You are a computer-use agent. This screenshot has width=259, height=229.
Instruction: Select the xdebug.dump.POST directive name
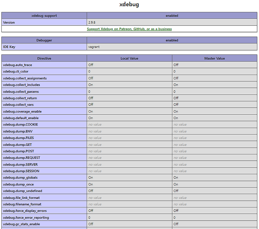(x=18, y=151)
